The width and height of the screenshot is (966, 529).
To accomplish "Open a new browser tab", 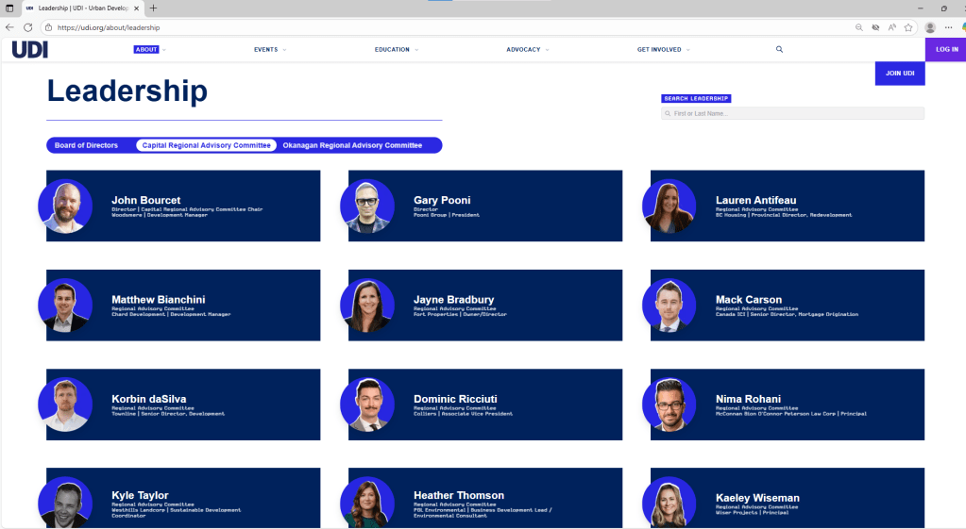I will (154, 8).
